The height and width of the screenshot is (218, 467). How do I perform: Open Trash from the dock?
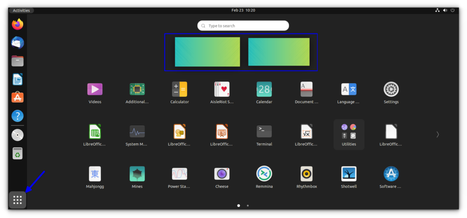pyautogui.click(x=18, y=153)
